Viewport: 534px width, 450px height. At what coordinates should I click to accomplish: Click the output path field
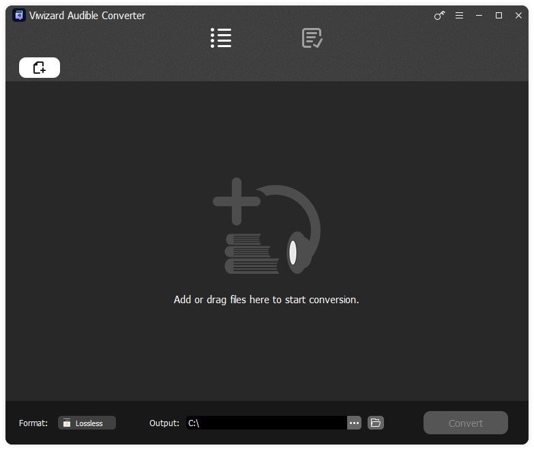coord(267,423)
